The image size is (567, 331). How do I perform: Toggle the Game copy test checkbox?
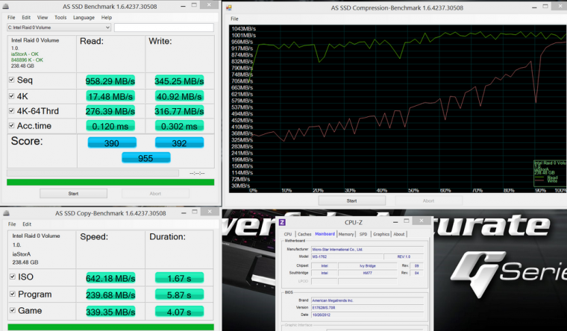[x=11, y=311]
